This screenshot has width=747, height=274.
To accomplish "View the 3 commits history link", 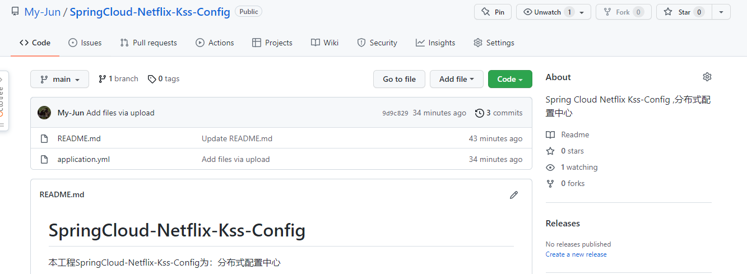I will point(499,113).
